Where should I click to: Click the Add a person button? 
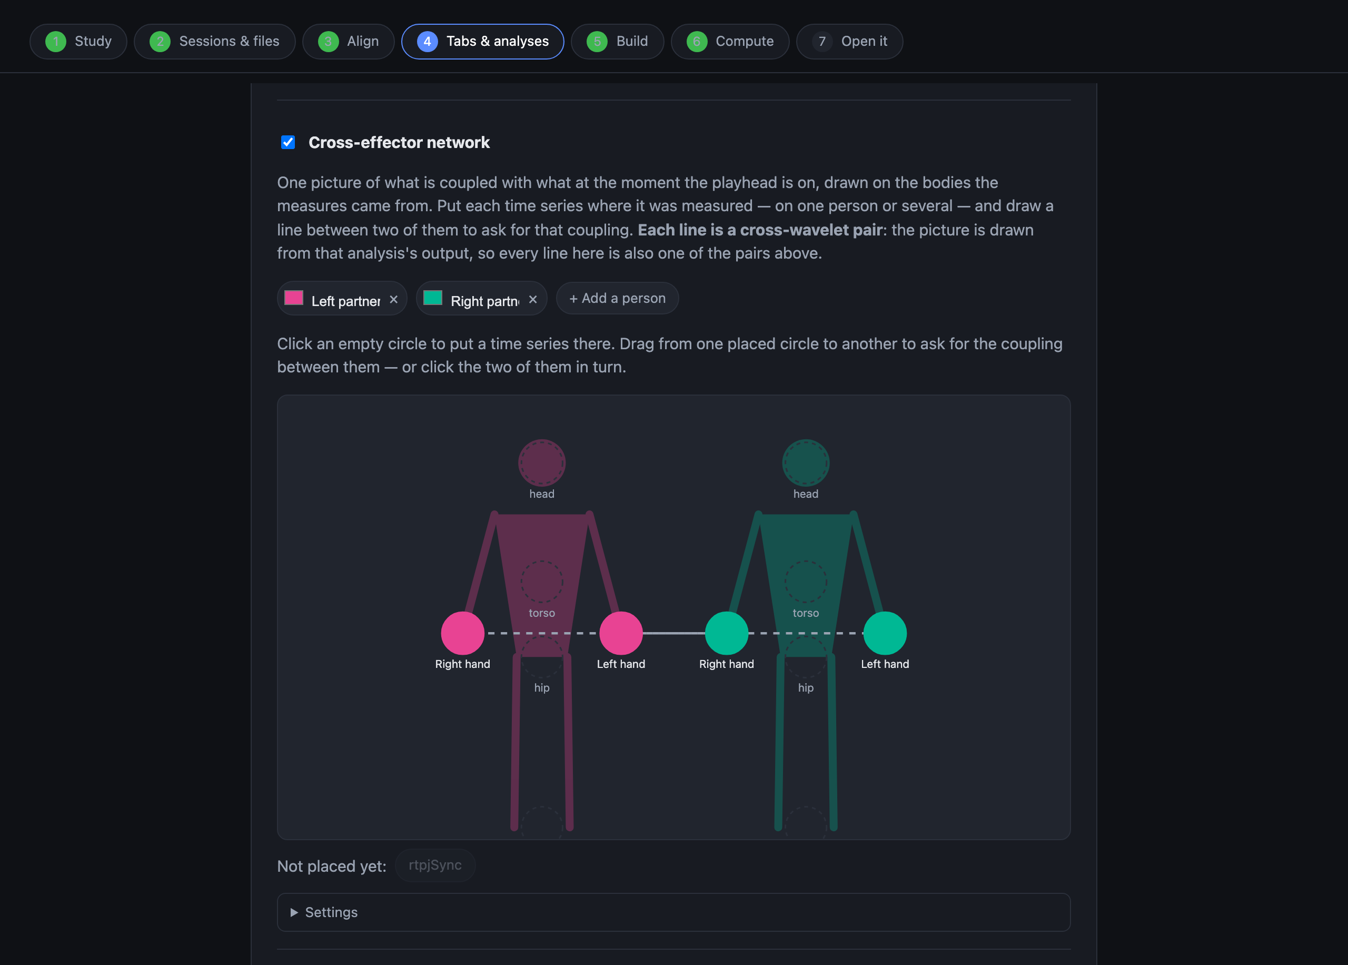pyautogui.click(x=617, y=298)
